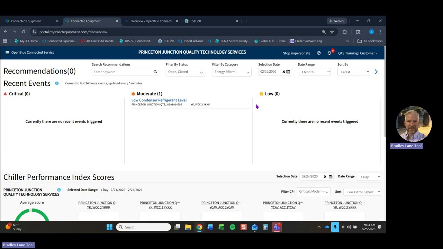
Task: Expand the Filter CPI dropdown
Action: point(313,192)
